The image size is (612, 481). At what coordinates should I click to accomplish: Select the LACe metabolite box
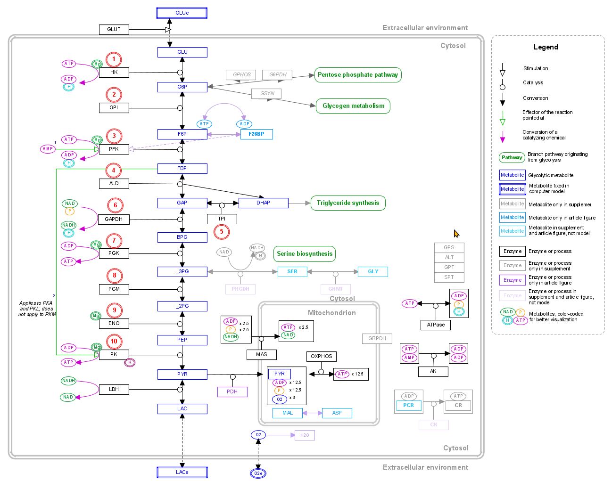point(182,472)
